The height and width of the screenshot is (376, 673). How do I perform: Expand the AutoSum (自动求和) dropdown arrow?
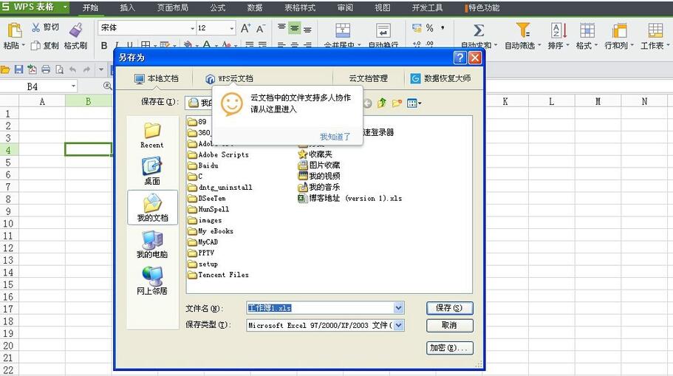coord(495,45)
